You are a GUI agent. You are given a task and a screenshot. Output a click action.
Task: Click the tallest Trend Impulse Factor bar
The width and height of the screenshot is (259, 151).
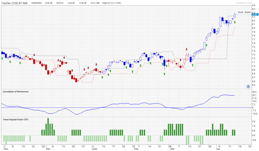tap(48, 127)
